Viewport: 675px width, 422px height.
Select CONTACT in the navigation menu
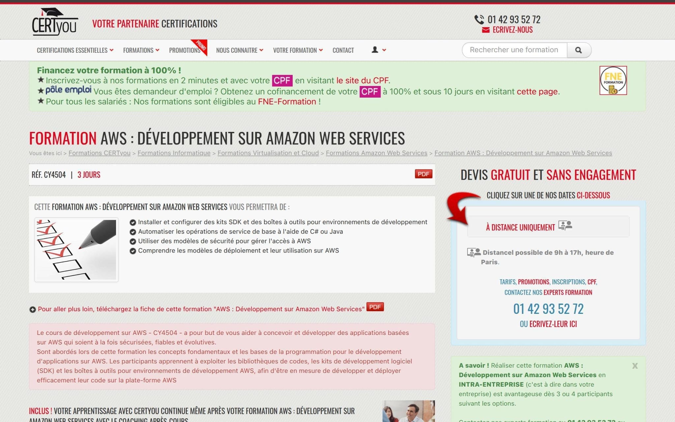pos(343,50)
